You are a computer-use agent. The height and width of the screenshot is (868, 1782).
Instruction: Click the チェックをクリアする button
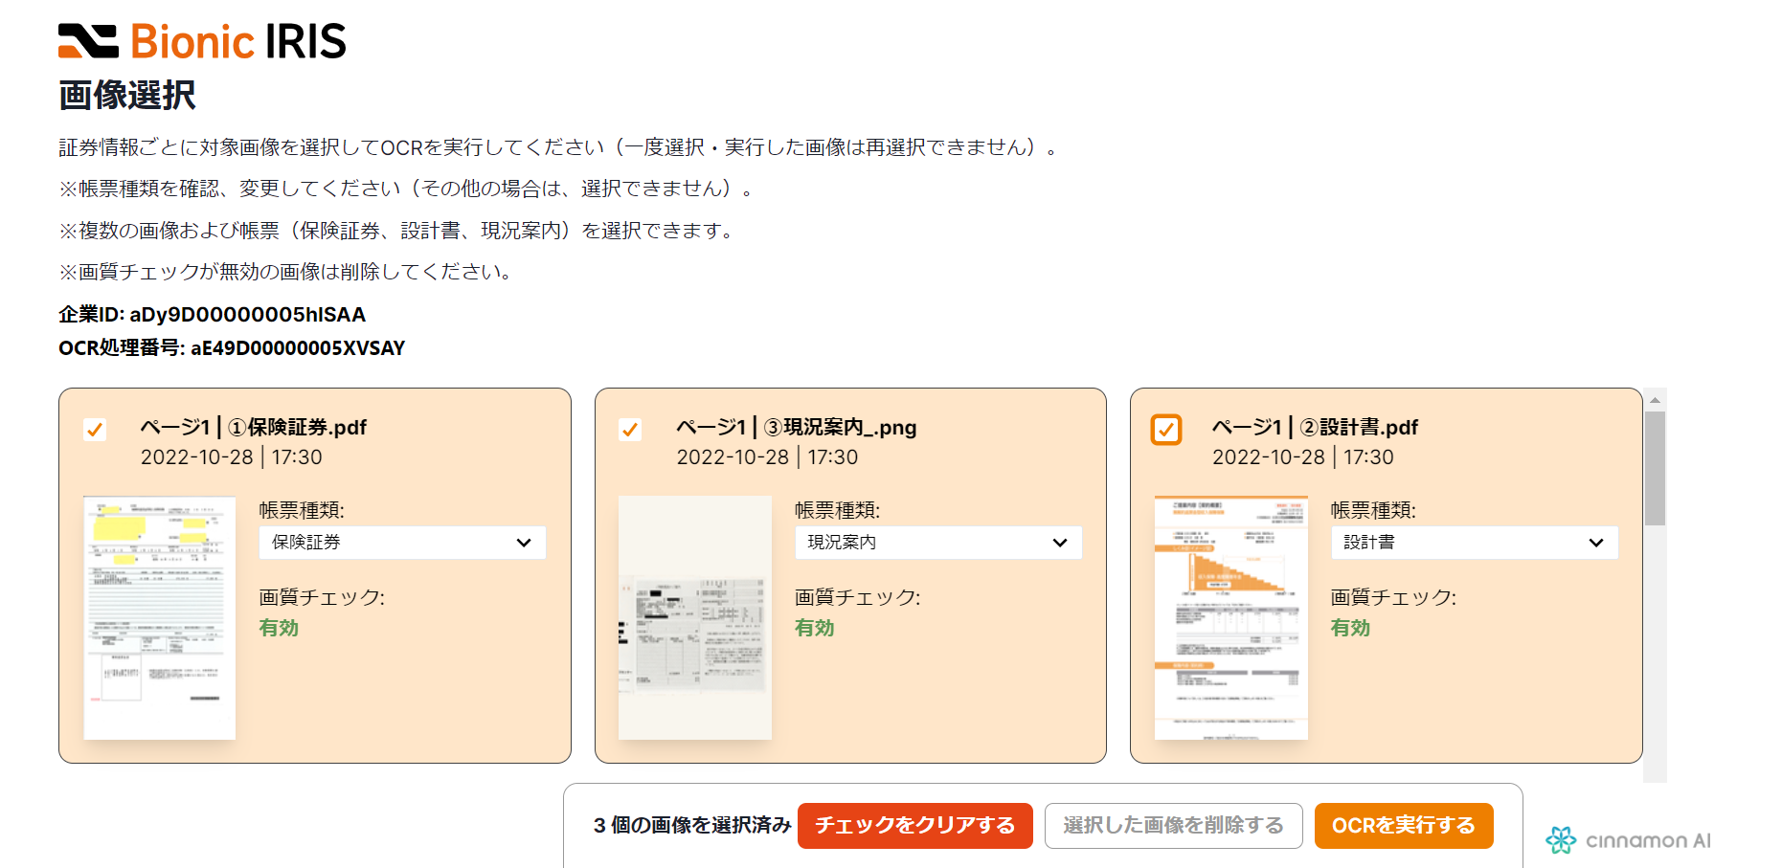[914, 825]
